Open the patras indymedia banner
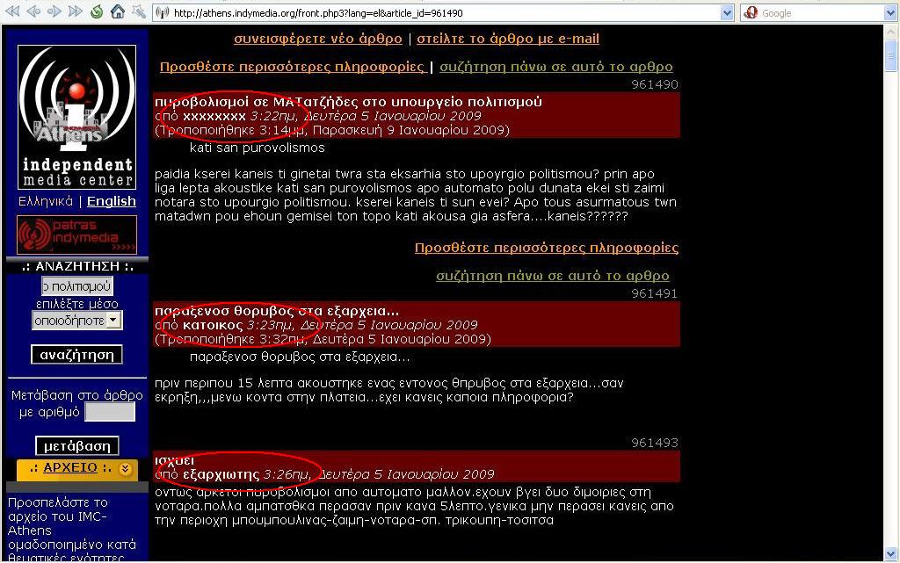This screenshot has height=563, width=900. (76, 235)
